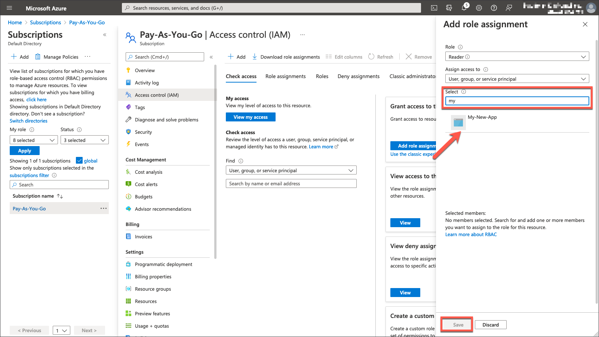Click Download role assignments

pyautogui.click(x=286, y=57)
